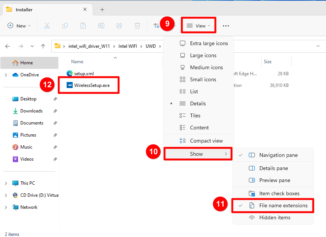Toggle Hidden items visibility
Image resolution: width=326 pixels, height=237 pixels.
click(274, 217)
